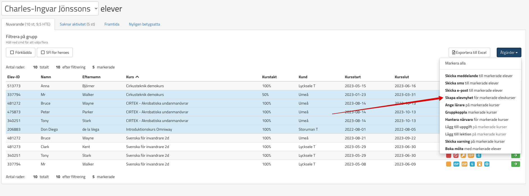
Task: Click the hourglass icon in the last row
Action: pos(479,164)
